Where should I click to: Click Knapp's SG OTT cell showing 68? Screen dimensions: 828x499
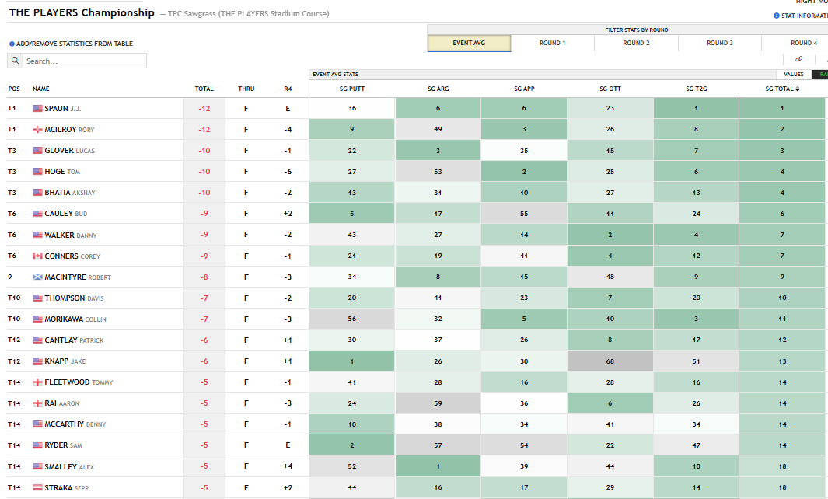tap(610, 361)
